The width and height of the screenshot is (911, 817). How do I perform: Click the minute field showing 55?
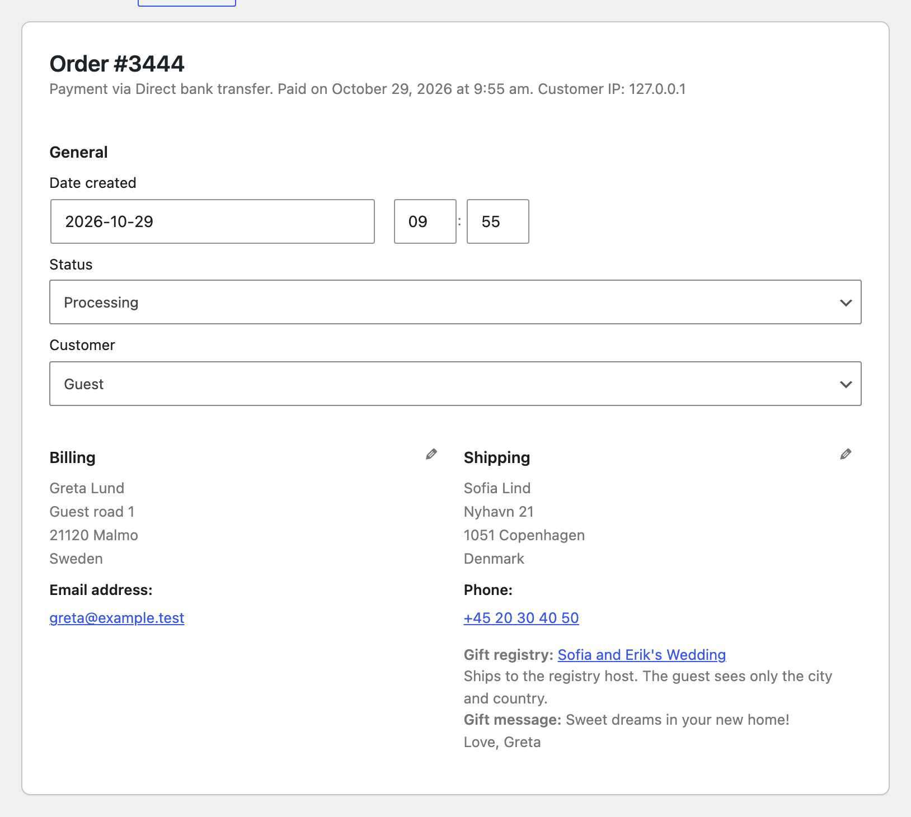click(x=498, y=221)
